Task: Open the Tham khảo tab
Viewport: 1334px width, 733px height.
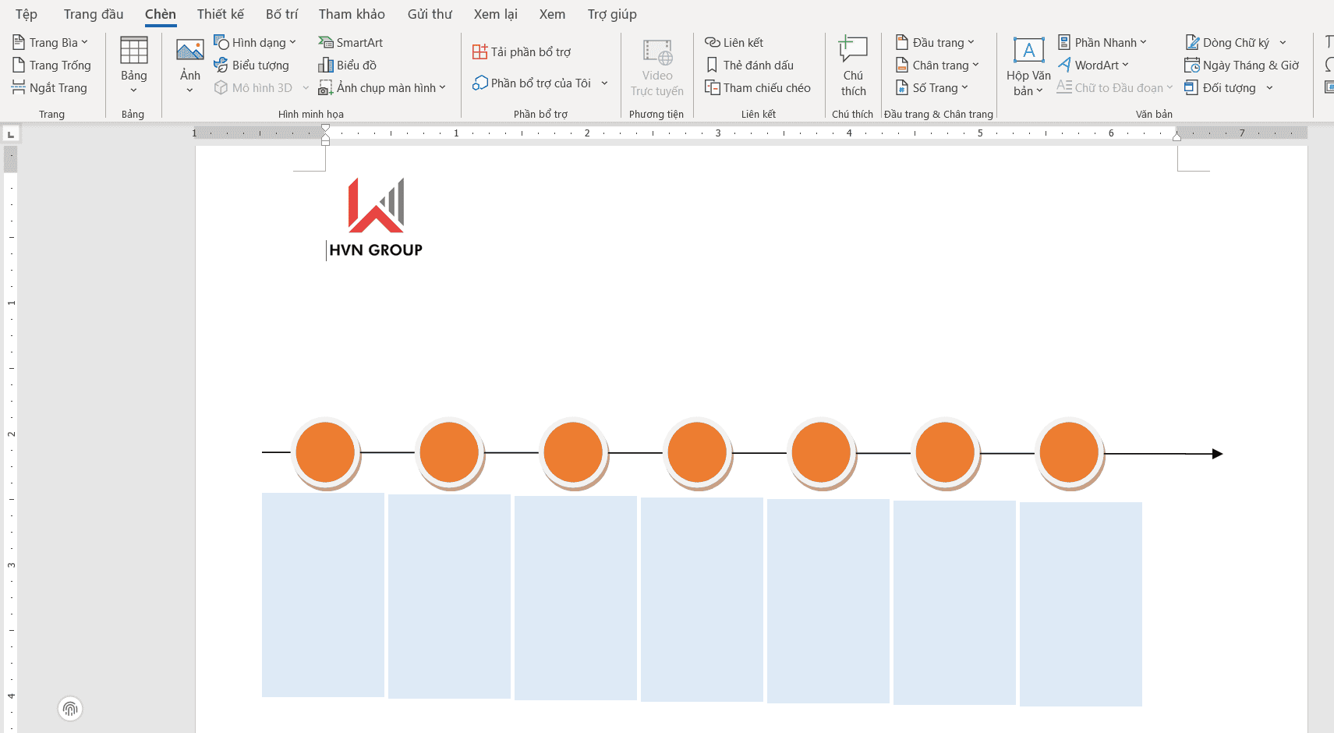Action: [x=352, y=14]
